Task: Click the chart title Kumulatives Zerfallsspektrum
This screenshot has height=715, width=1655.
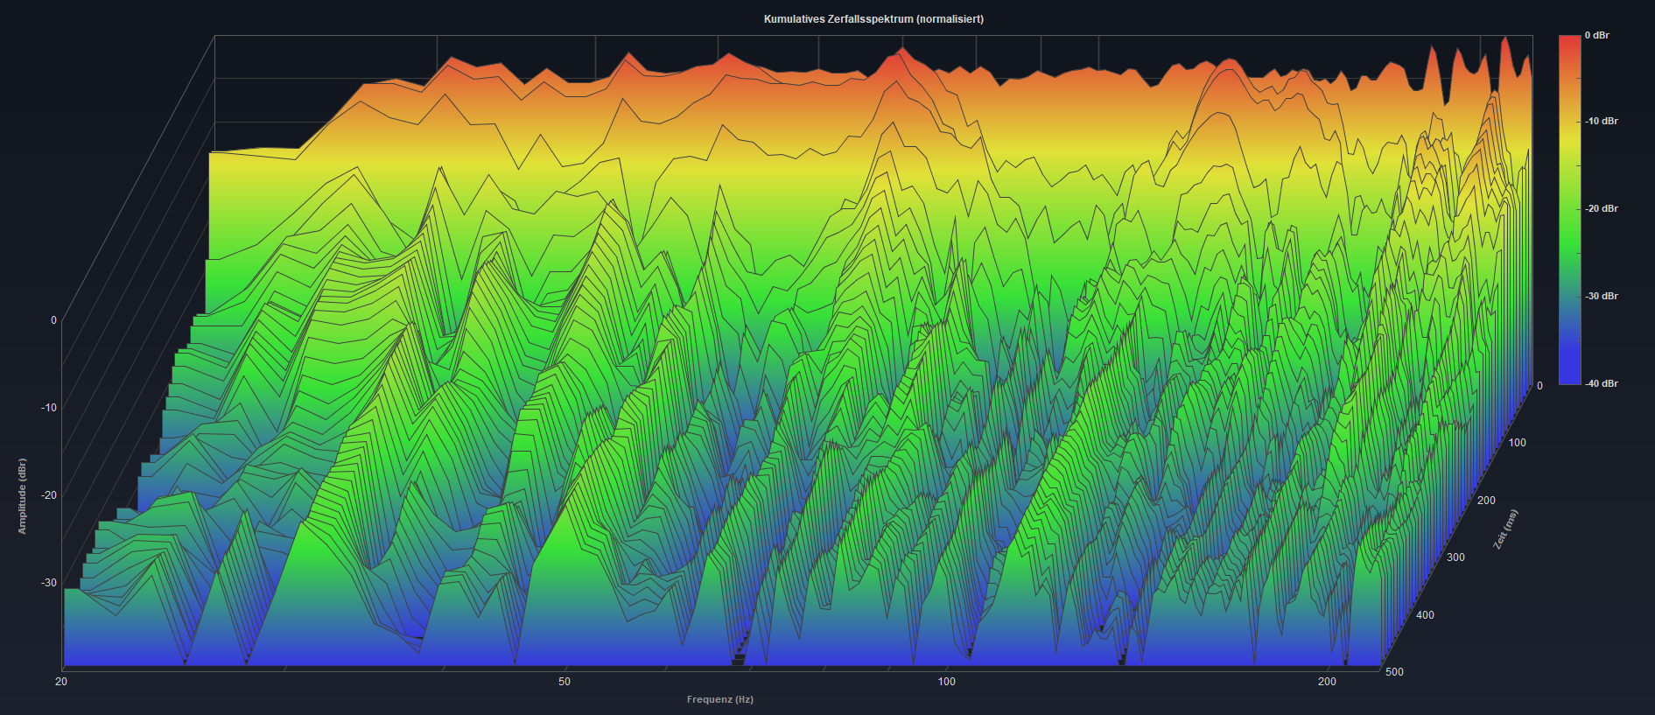Action: tap(873, 19)
